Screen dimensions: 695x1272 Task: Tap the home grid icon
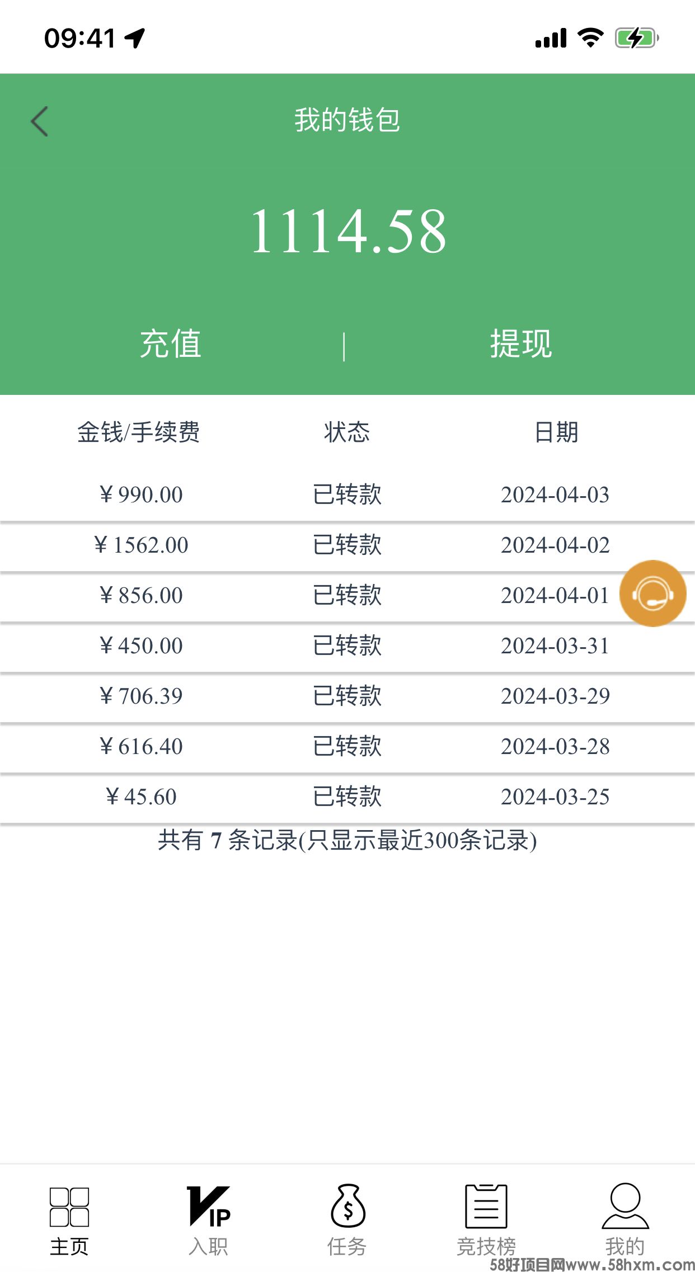click(69, 1207)
